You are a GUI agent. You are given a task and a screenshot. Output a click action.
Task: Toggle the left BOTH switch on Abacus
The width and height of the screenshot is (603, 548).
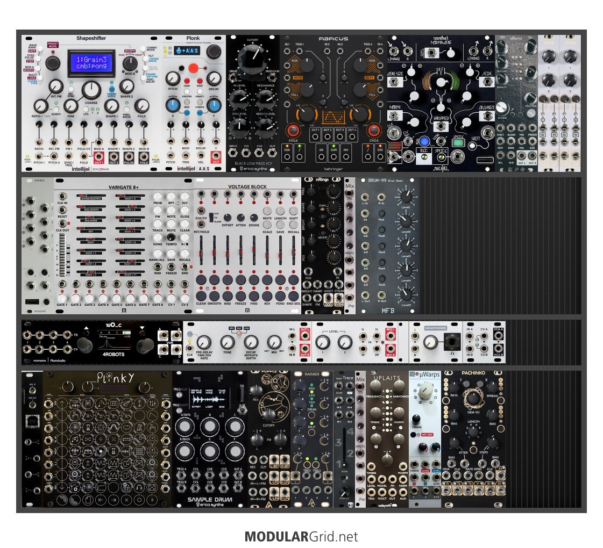coord(297,77)
